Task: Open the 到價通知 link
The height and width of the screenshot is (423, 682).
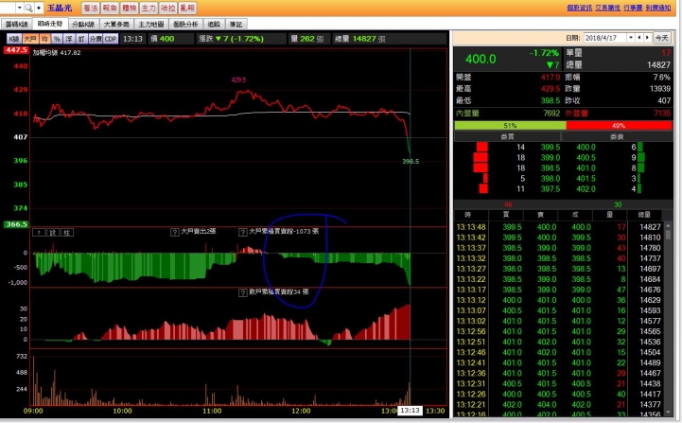Action: pos(658,8)
